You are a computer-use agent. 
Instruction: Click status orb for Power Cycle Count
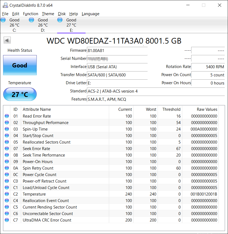coord(7,174)
